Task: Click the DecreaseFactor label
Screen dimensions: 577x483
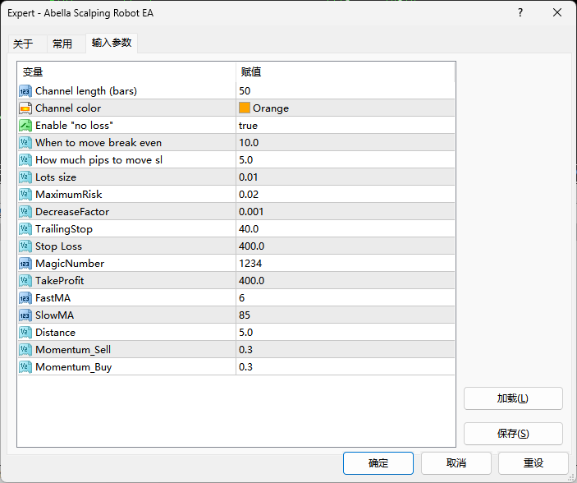Action: tap(72, 212)
